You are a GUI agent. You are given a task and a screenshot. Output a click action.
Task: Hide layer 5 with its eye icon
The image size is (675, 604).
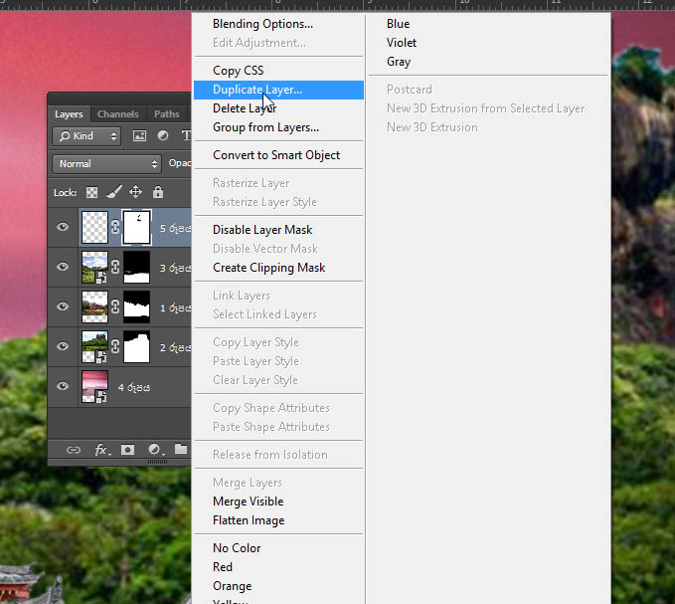(x=63, y=227)
